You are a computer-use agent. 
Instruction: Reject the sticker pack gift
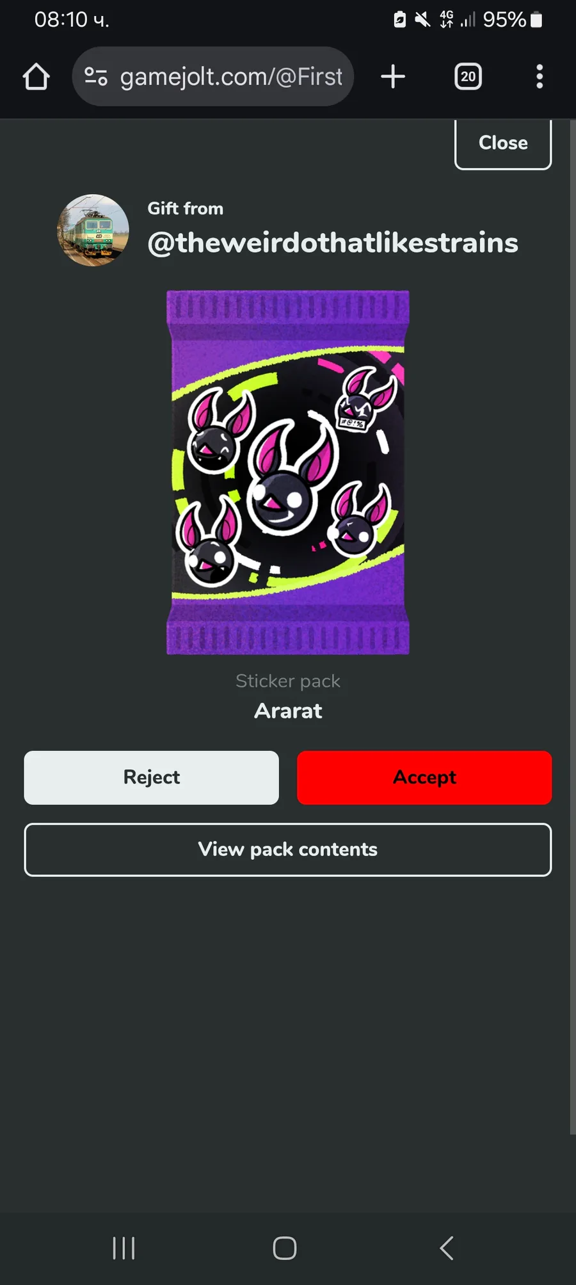point(152,777)
